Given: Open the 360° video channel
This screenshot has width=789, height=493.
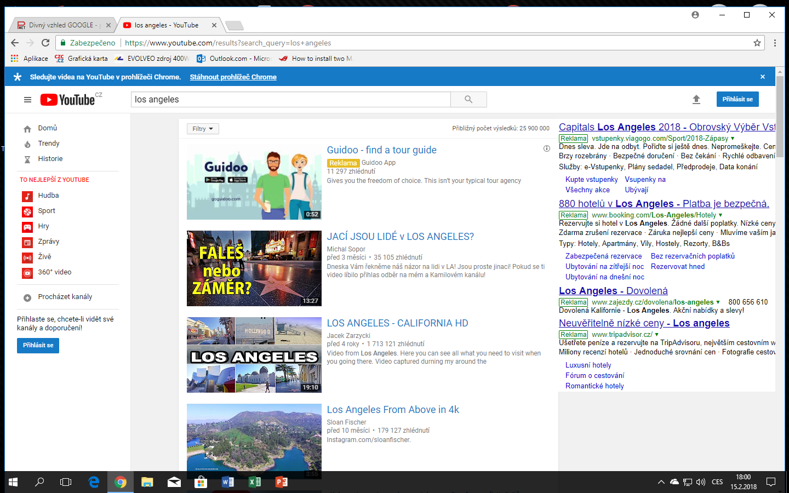Looking at the screenshot, I should (x=55, y=272).
